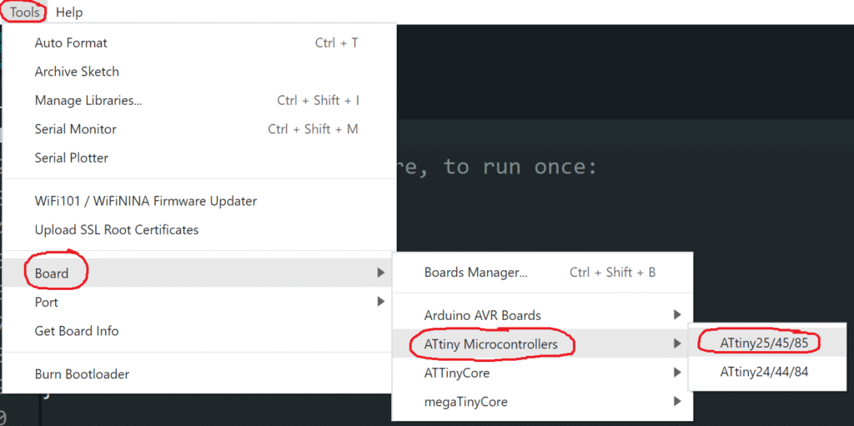
Task: Open the Serial Plotter
Action: tap(72, 158)
